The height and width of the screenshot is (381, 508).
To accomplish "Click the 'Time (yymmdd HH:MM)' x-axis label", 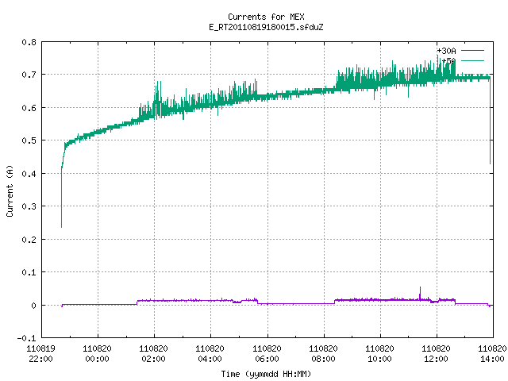I will pyautogui.click(x=266, y=374).
